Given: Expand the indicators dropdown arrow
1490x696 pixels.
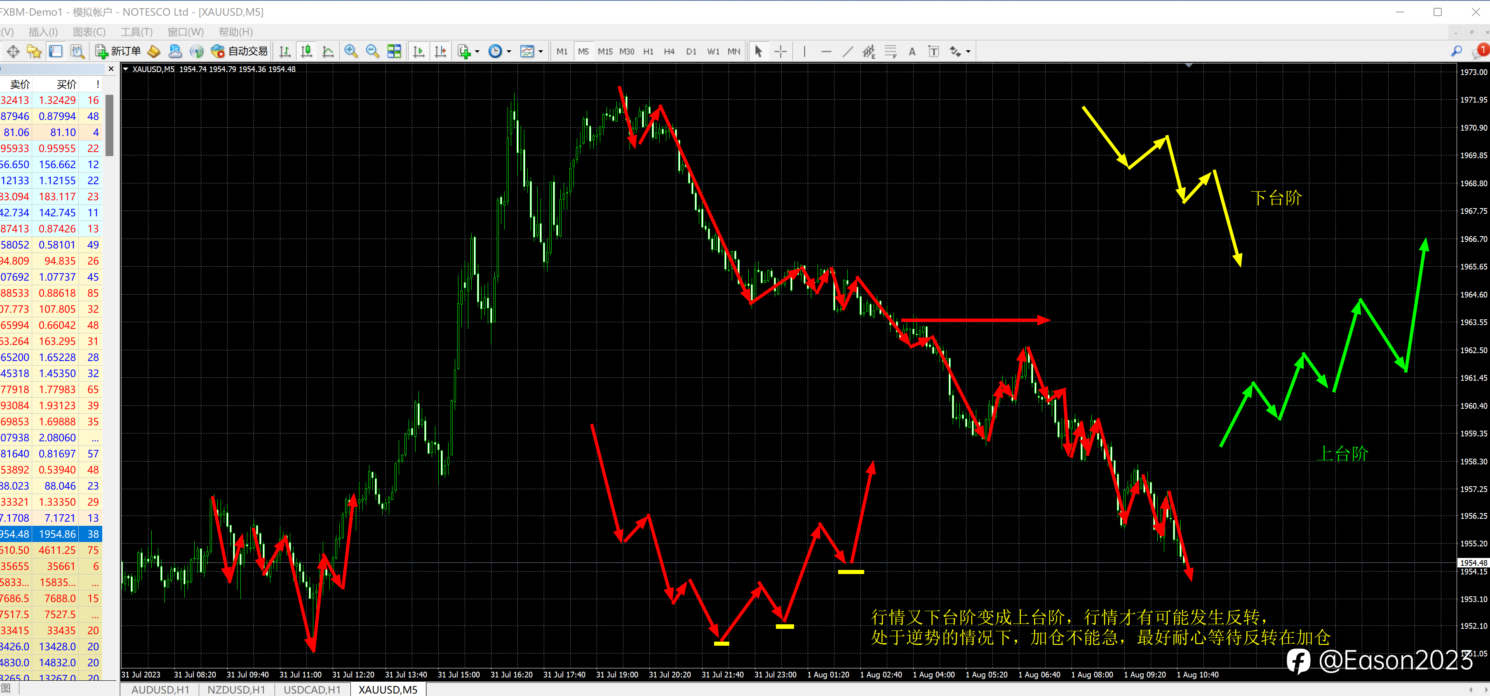Looking at the screenshot, I should pos(477,52).
